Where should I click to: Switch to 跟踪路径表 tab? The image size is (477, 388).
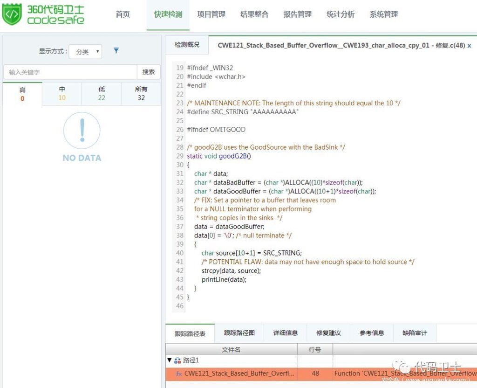190,333
